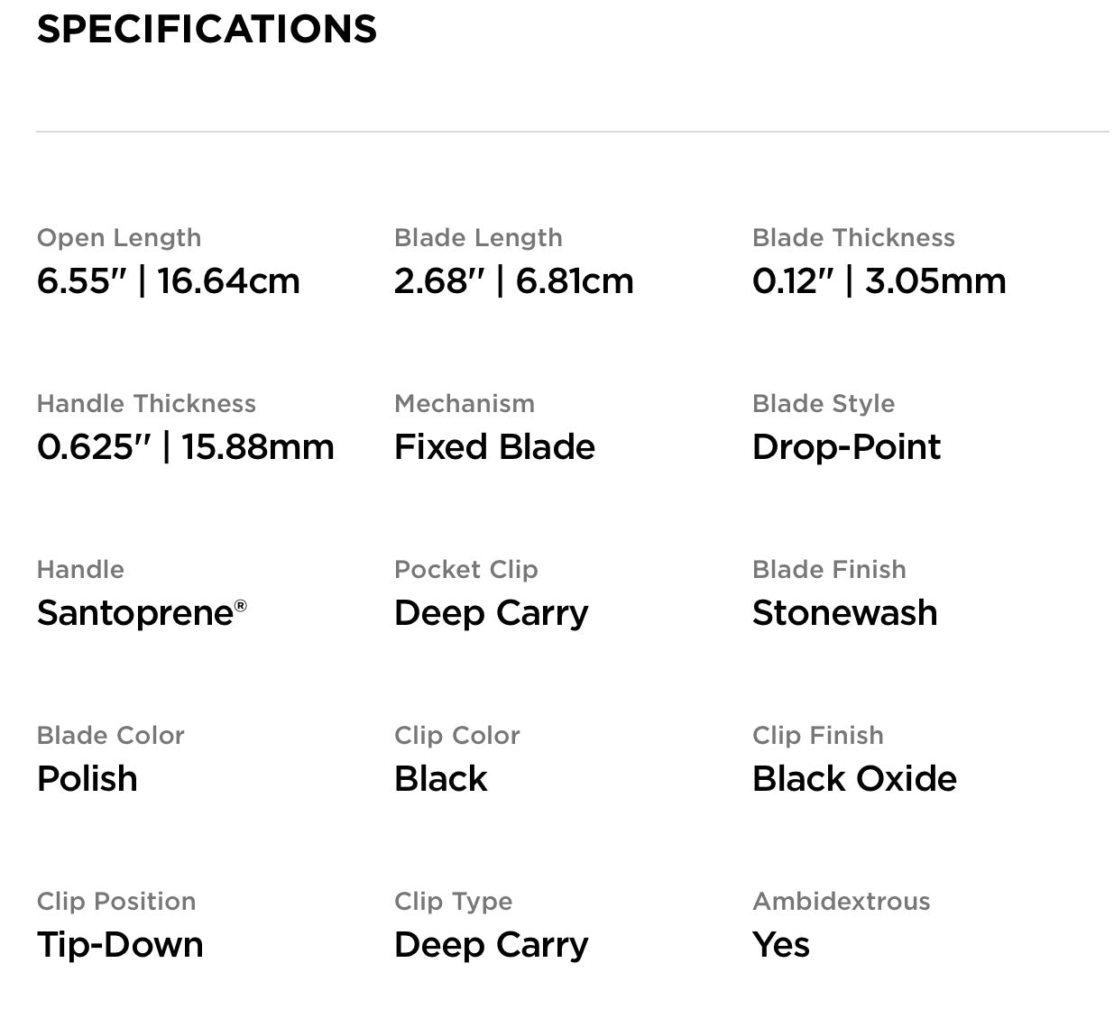Click the Blade Finish label
1114x1009 pixels.
pos(829,570)
